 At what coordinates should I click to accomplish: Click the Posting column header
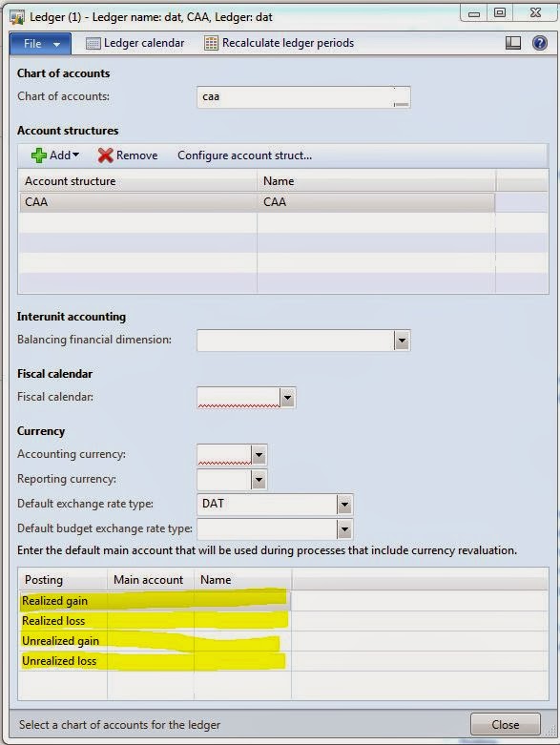pyautogui.click(x=63, y=580)
